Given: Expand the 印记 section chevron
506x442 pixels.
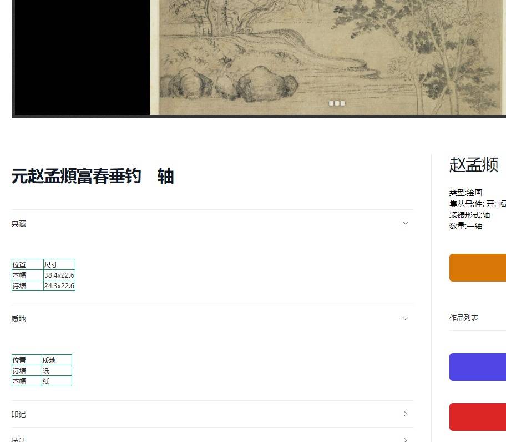Looking at the screenshot, I should pyautogui.click(x=406, y=414).
